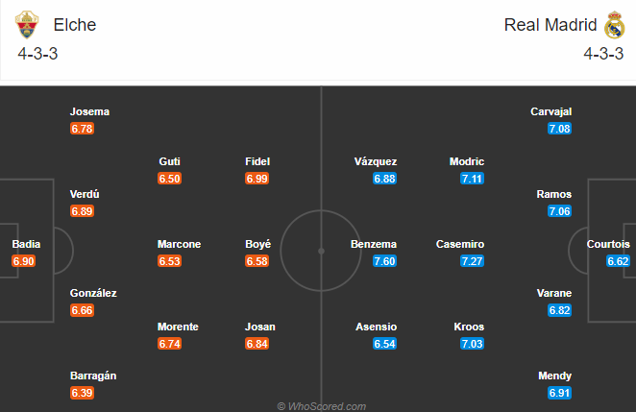Click Varane's 6.82 rating badge
The image size is (636, 412).
(559, 310)
